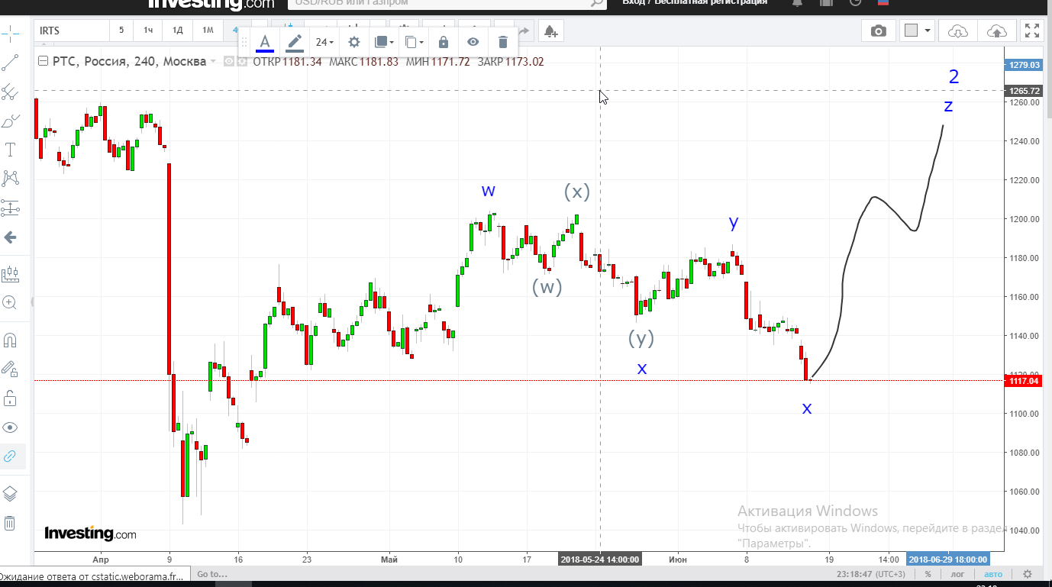The image size is (1052, 587).
Task: Switch chart to fullscreen mode
Action: (x=1032, y=31)
